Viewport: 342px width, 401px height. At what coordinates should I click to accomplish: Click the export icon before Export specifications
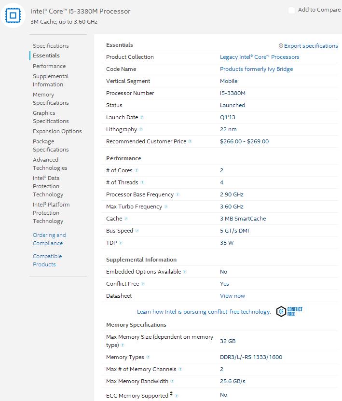pyautogui.click(x=281, y=46)
